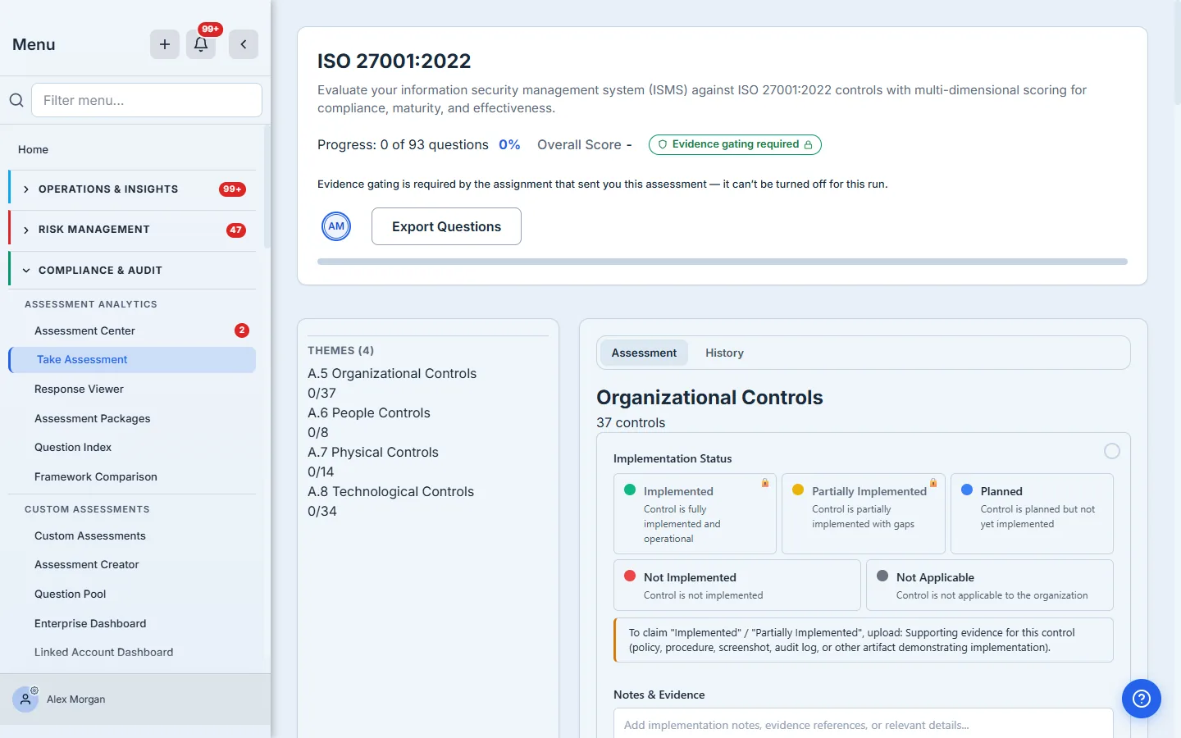Image resolution: width=1181 pixels, height=738 pixels.
Task: Expand Operations & Insights section
Action: tap(132, 189)
